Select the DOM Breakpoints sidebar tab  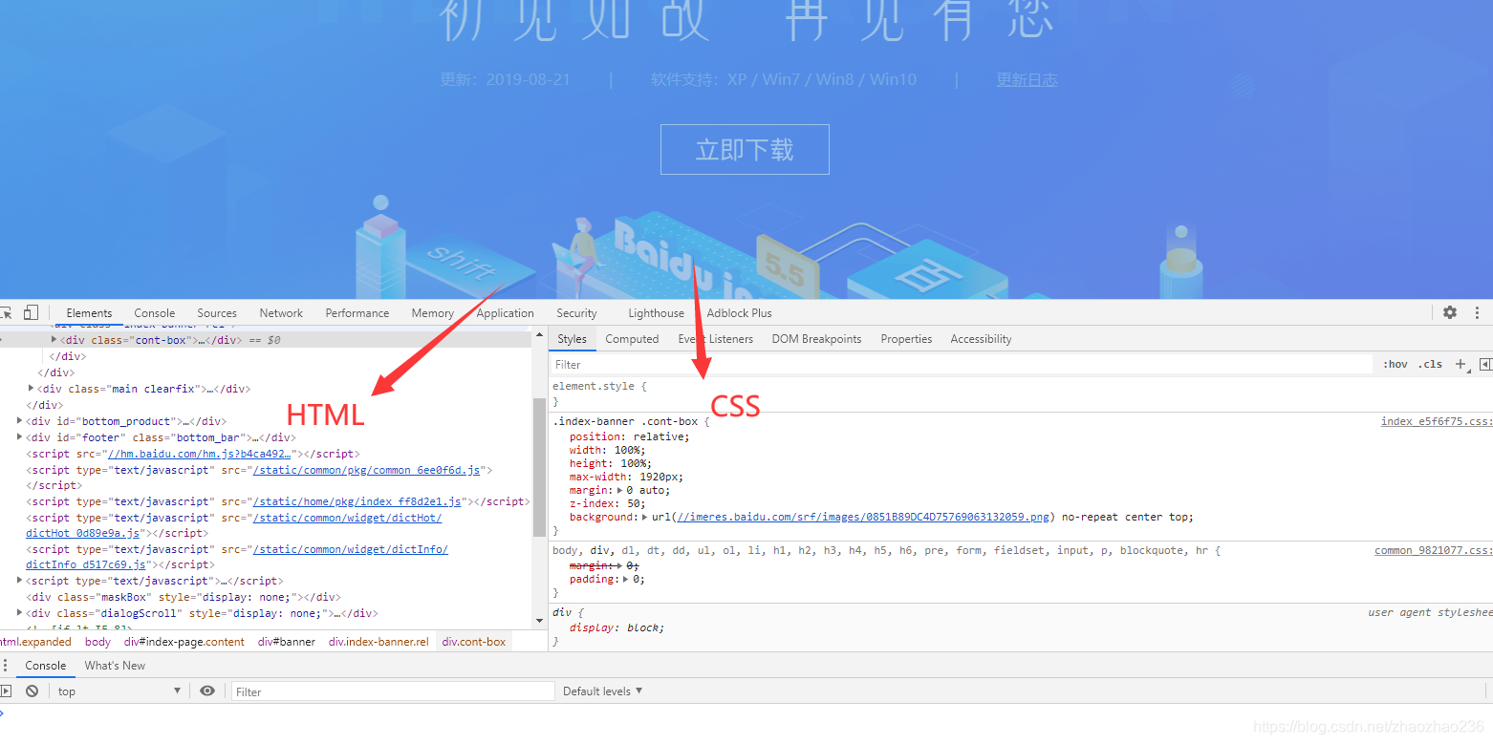816,339
